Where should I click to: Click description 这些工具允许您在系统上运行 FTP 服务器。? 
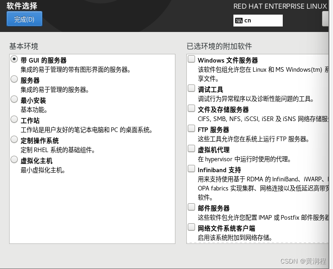pos(254,139)
